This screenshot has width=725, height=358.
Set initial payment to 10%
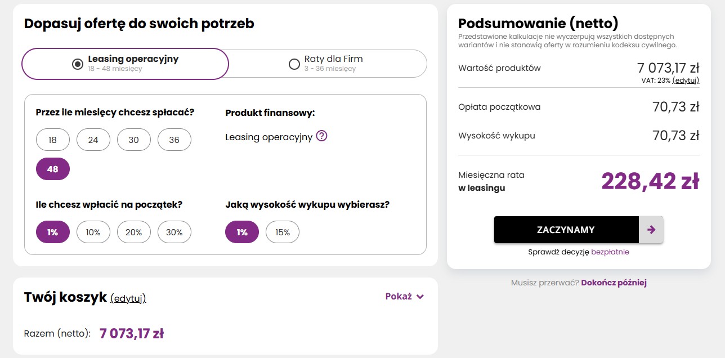(93, 232)
